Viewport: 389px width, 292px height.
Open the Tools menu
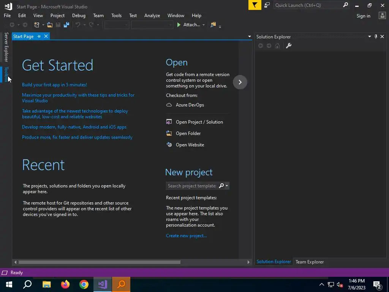pyautogui.click(x=116, y=15)
